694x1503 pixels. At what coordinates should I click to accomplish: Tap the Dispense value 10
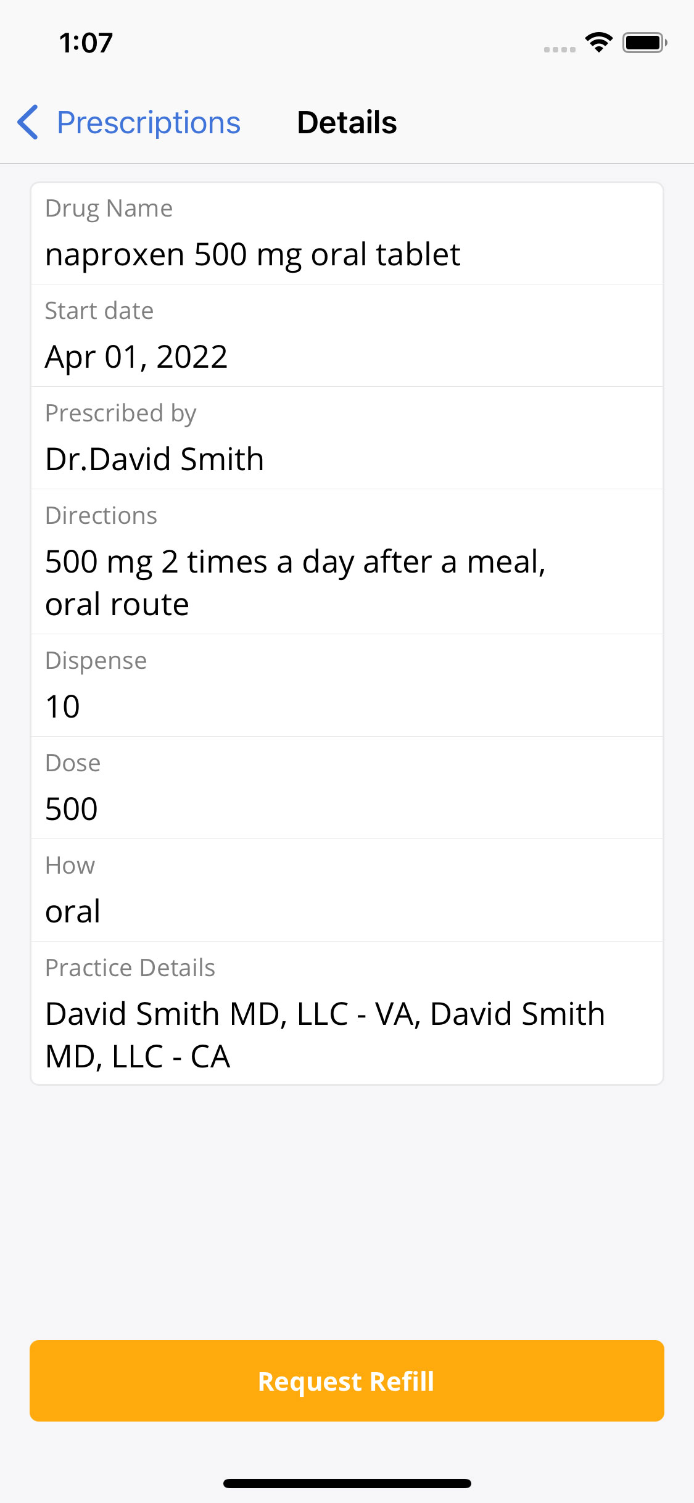pyautogui.click(x=63, y=706)
